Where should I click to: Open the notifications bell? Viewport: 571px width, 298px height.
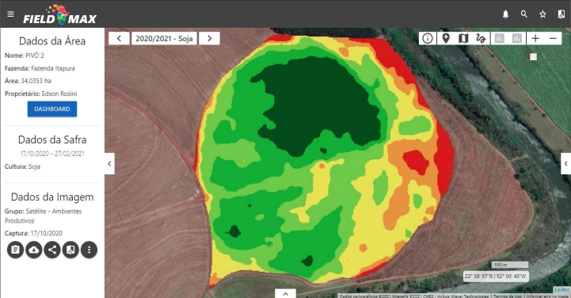click(505, 14)
